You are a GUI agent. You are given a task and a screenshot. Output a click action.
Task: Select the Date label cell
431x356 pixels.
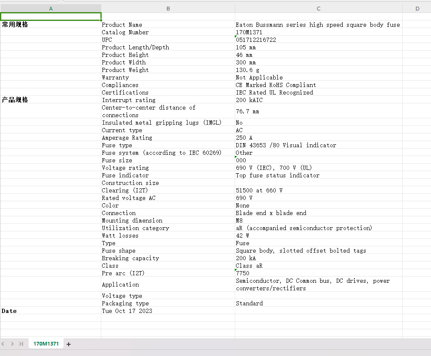51,311
